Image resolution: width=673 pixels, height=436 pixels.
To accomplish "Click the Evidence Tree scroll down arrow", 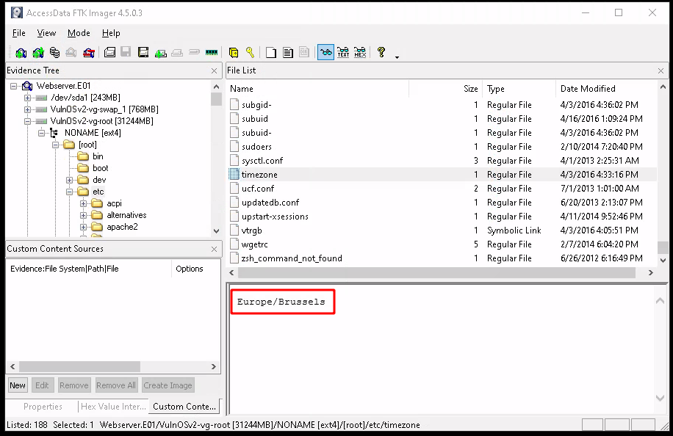I will (216, 231).
